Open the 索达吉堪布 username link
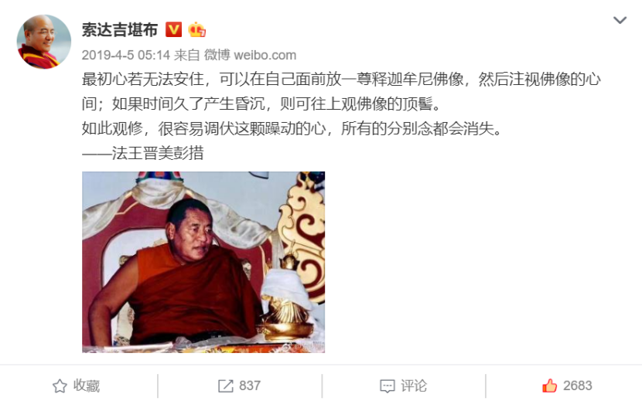642x401 pixels. click(120, 30)
